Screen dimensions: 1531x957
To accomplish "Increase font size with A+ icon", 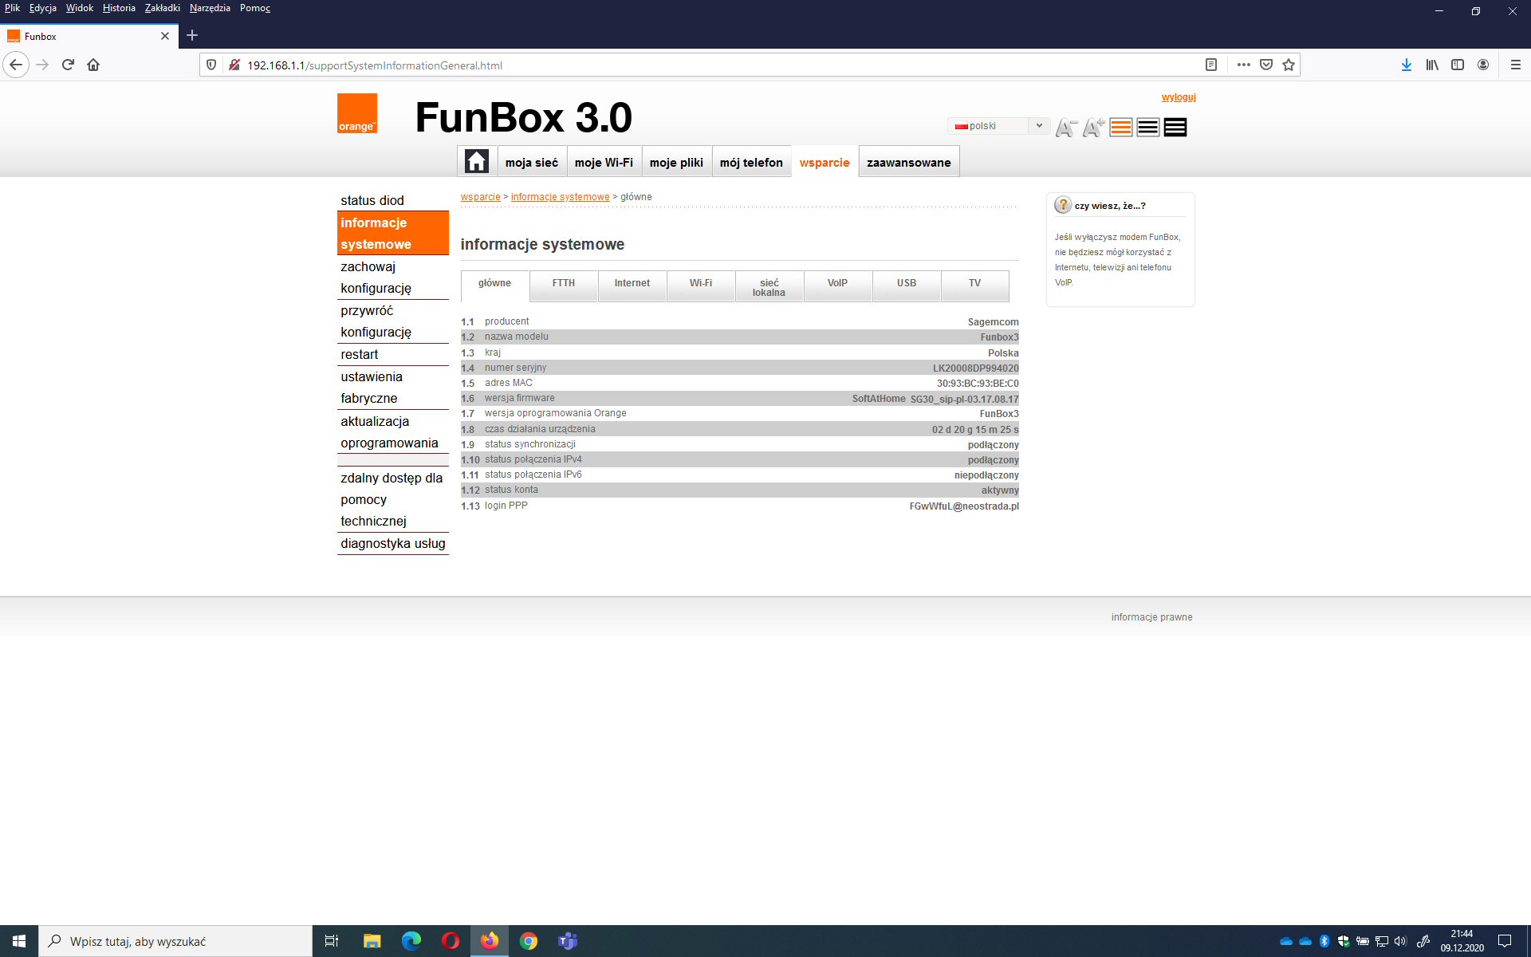I will coord(1093,128).
